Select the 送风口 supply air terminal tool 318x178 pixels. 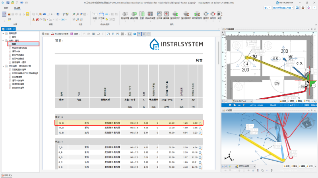(206, 15)
